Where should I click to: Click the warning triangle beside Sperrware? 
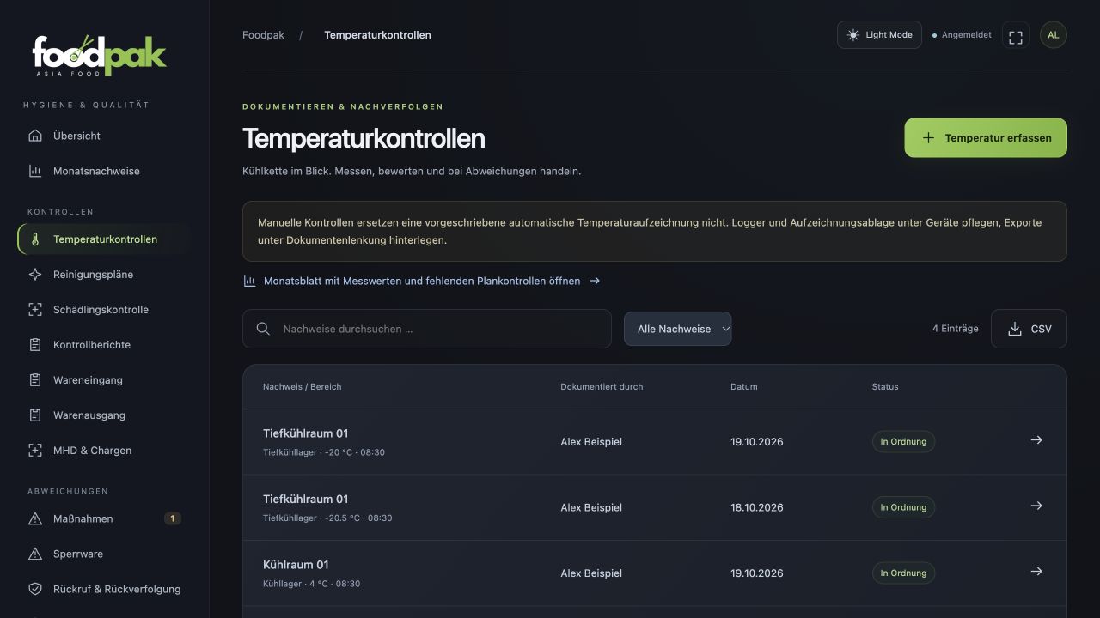[35, 554]
